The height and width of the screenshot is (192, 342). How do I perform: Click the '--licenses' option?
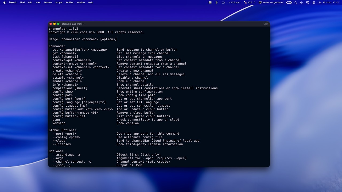coord(61,144)
